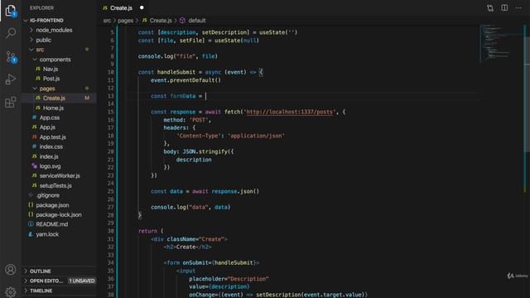Select Create.js in file tree
530x298 pixels.
54,98
